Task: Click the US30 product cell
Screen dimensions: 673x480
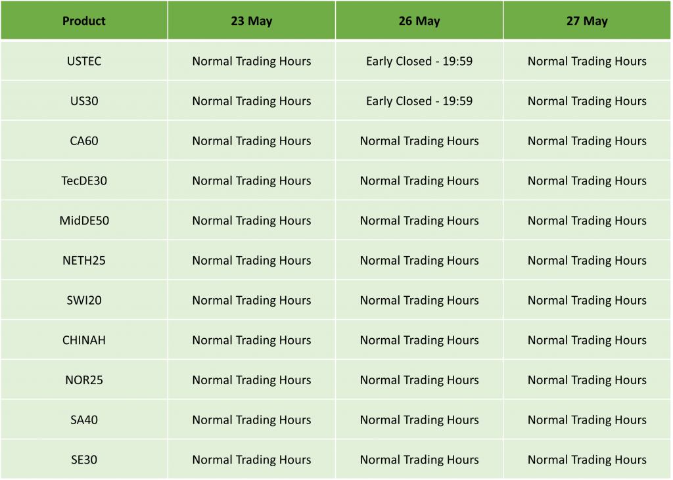Action: (x=84, y=101)
